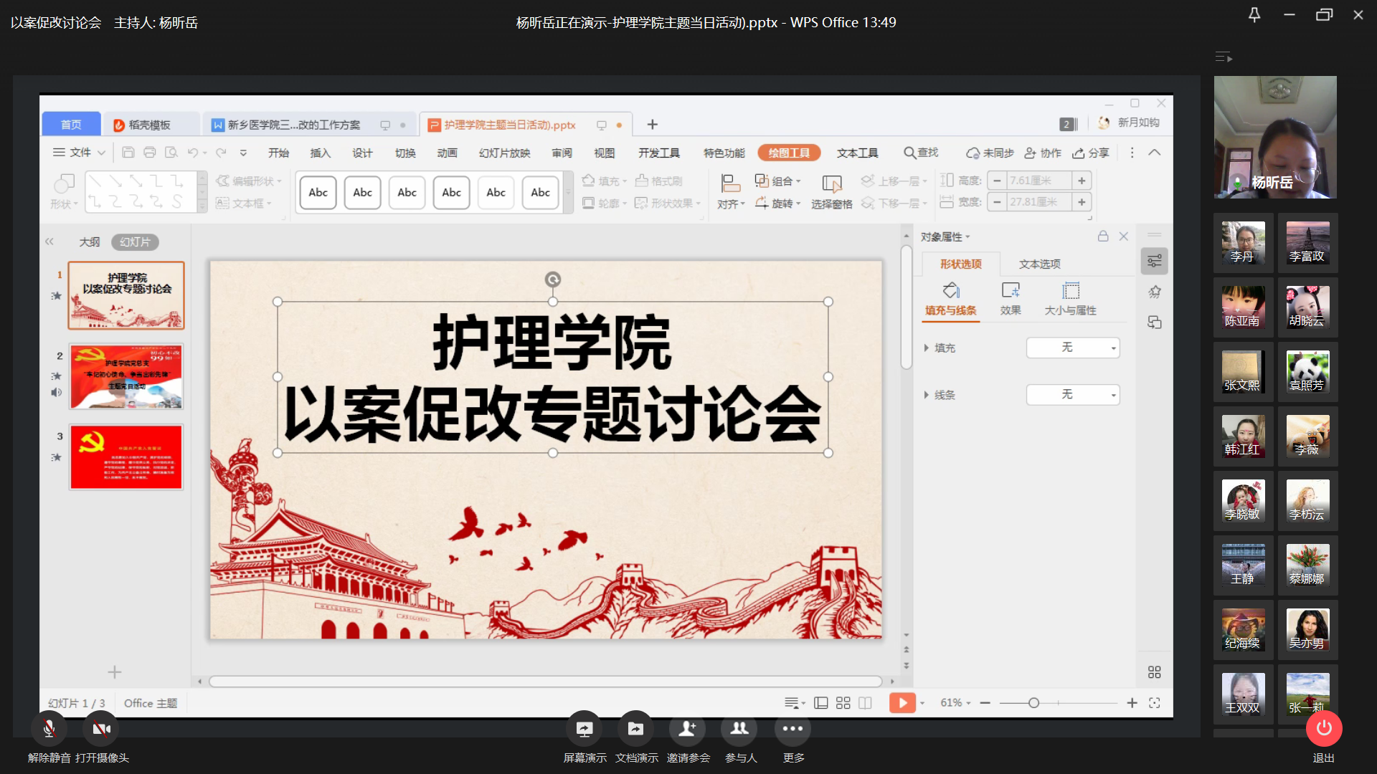This screenshot has height=774, width=1377.
Task: Expand the 填充 section triangle
Action: [x=927, y=348]
